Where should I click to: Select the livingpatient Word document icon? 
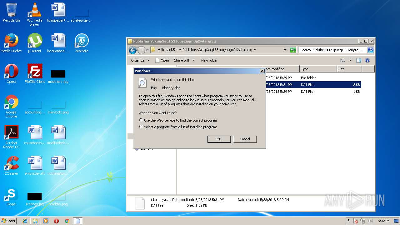click(x=58, y=12)
